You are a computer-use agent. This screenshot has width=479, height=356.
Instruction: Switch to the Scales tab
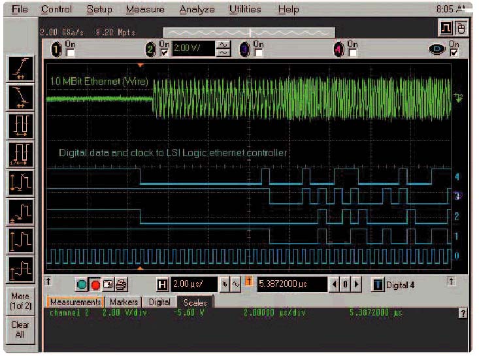coord(195,302)
